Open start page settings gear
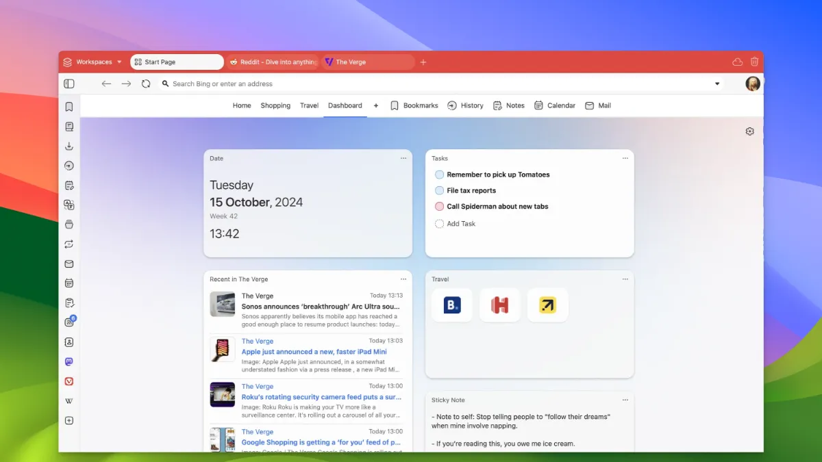This screenshot has width=822, height=462. point(749,131)
